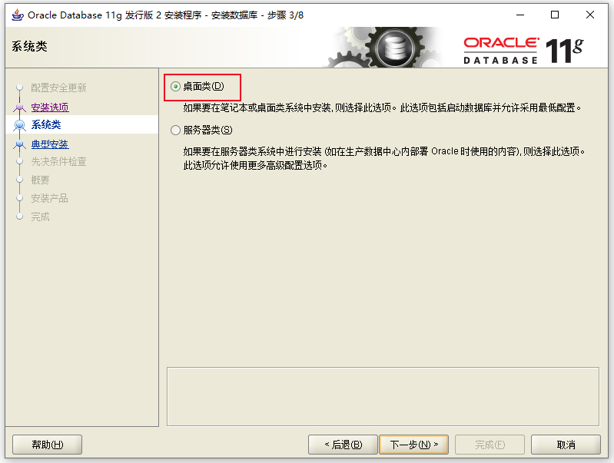Click the Java icon in title bar
Viewport: 614px width, 463px height.
[x=18, y=15]
